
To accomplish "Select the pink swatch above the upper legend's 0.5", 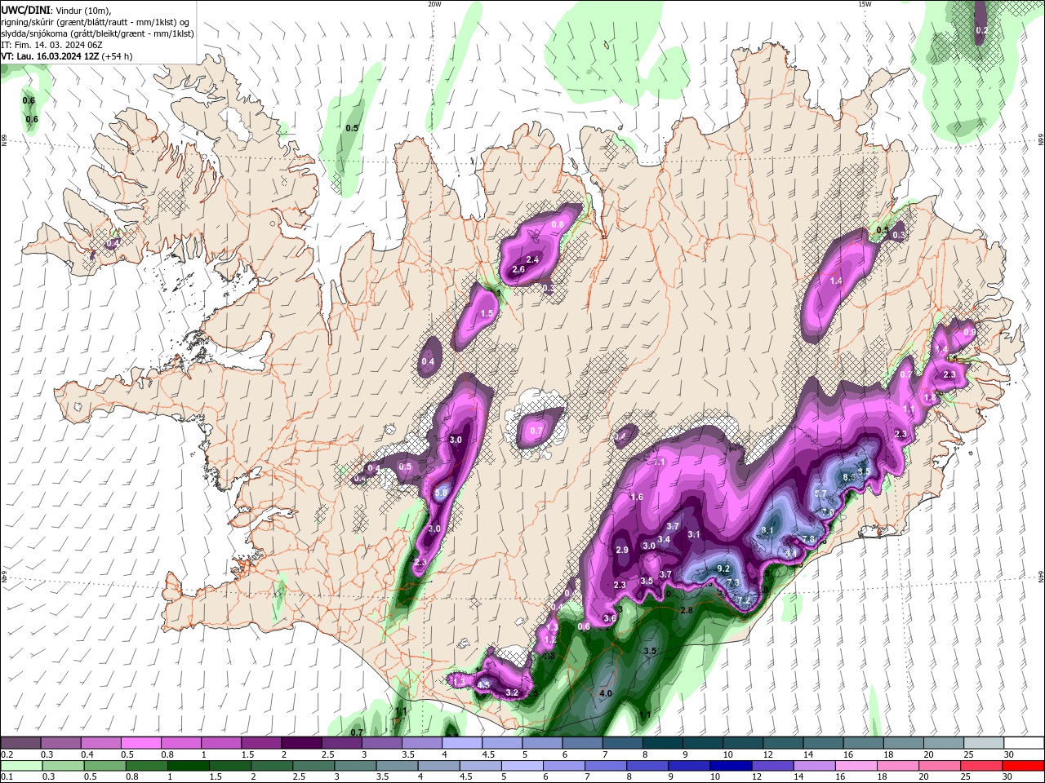I will 140,743.
